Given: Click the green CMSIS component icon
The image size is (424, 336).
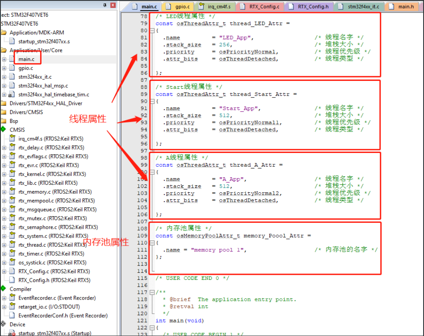Looking at the screenshot, I should (x=4, y=129).
